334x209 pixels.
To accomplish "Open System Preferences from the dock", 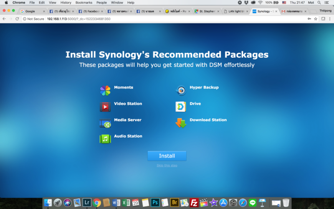I will [x=233, y=203].
